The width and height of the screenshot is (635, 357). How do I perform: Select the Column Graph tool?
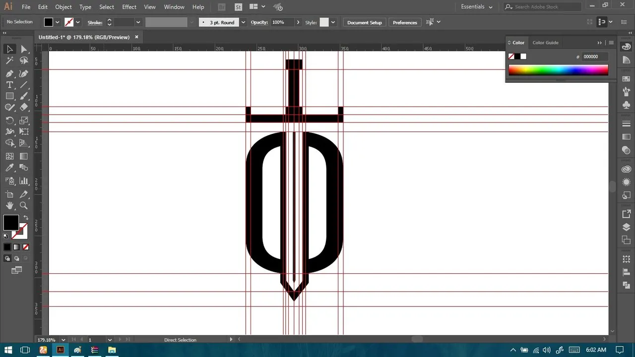point(24,181)
